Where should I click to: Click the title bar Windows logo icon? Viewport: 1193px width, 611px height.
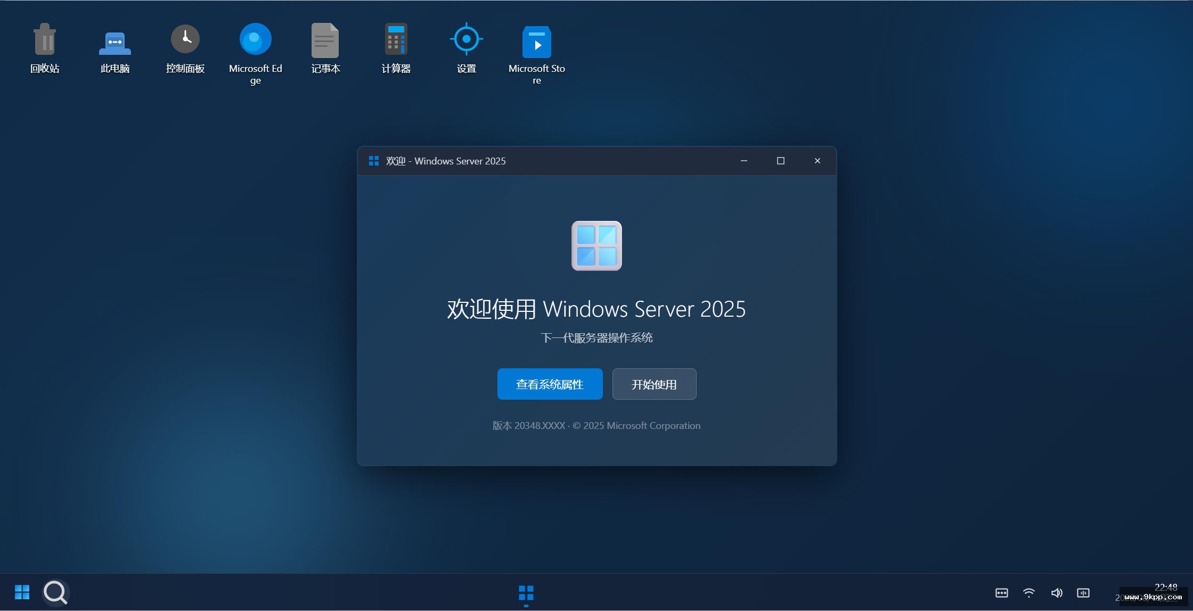coord(374,161)
